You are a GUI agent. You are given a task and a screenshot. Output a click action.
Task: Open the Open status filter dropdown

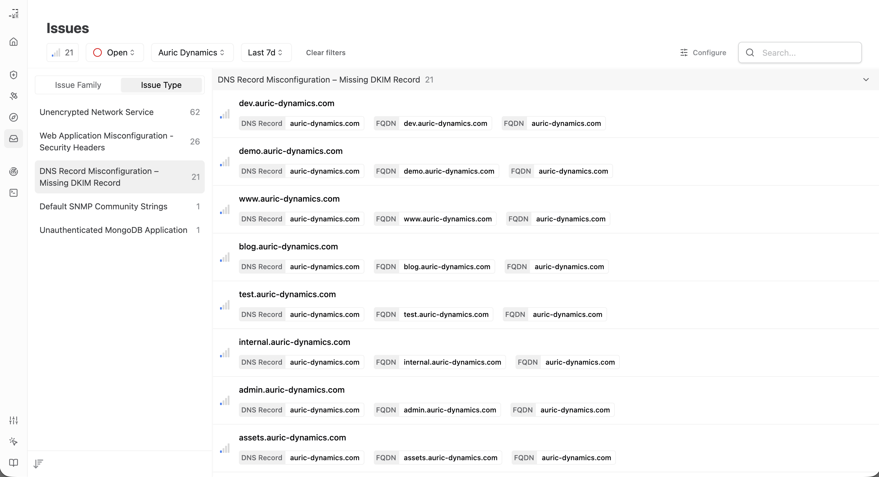pos(115,52)
